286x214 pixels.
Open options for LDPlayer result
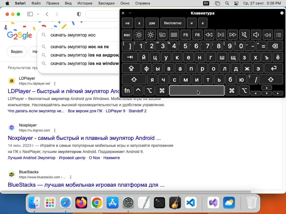coord(55,84)
